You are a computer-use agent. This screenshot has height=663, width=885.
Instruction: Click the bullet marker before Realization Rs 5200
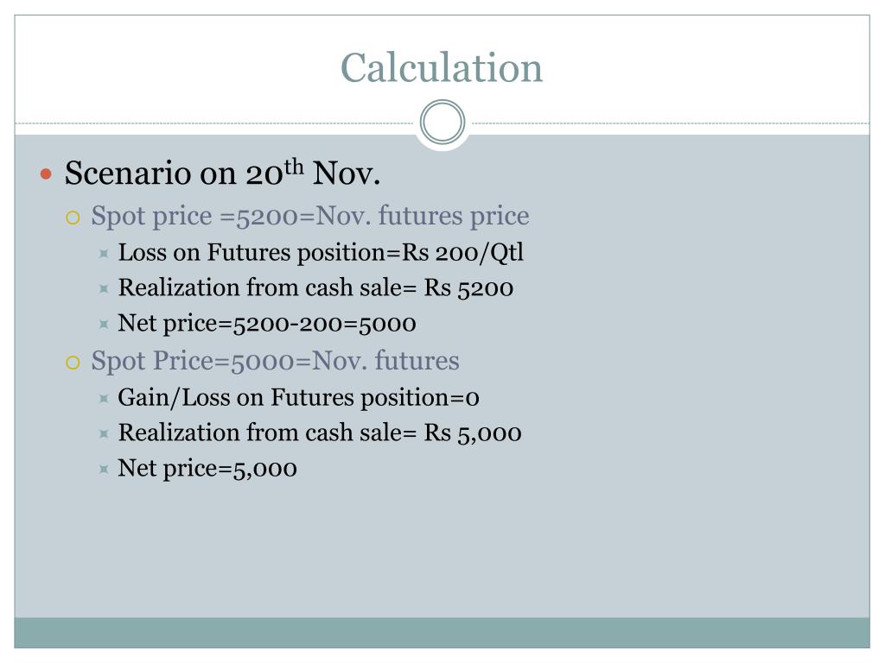[104, 288]
